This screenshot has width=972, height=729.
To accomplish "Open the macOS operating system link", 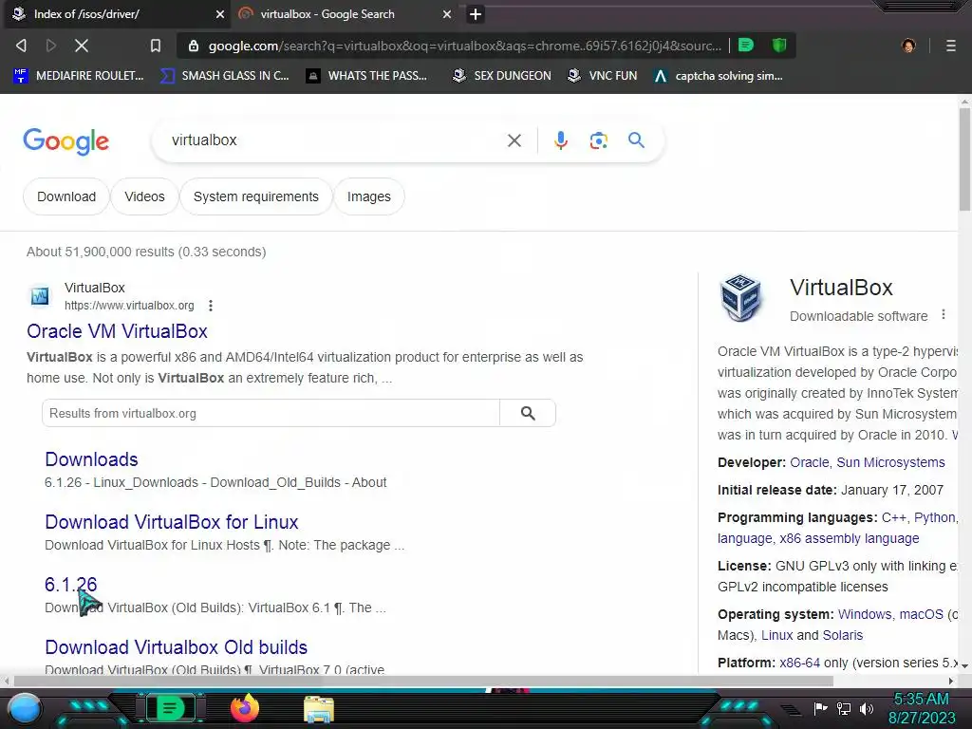I will pos(921,614).
